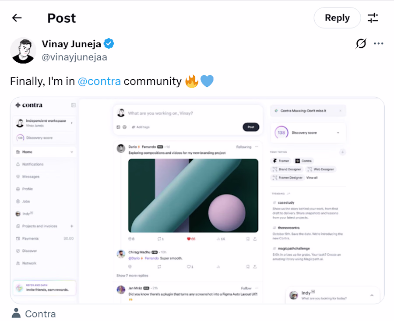Click the 138 Discovery score ring
This screenshot has width=394, height=321.
(281, 132)
